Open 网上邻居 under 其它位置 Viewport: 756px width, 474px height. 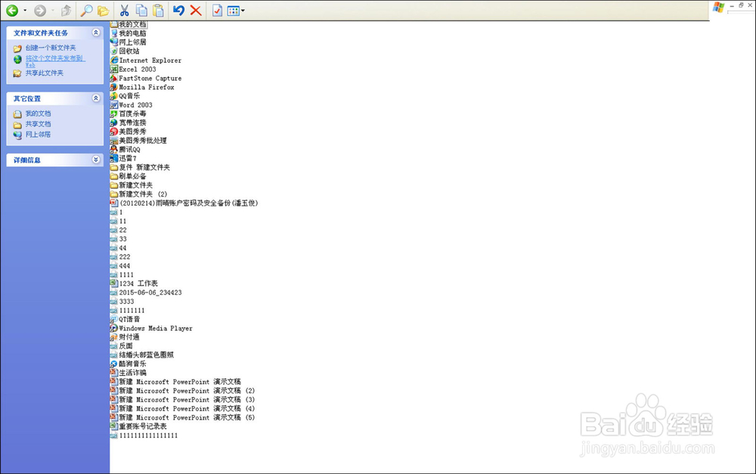(x=38, y=135)
